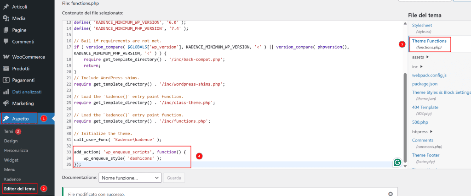Click the green Grammarly icon in editor
This screenshot has height=196, width=471.
point(396,163)
